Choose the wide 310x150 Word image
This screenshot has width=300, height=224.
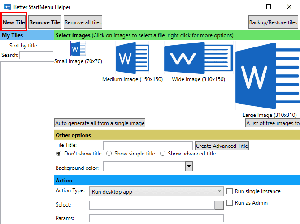[x=198, y=57]
